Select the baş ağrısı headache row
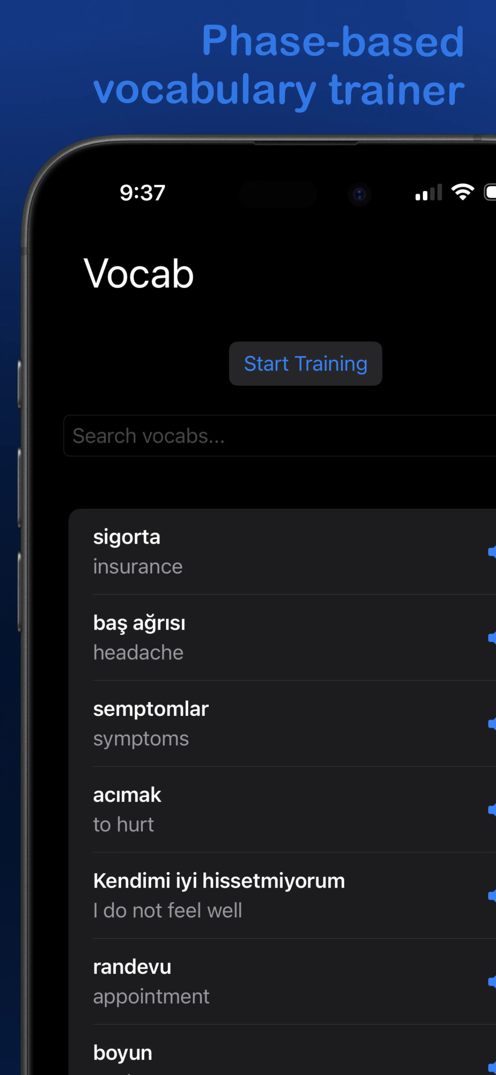Image resolution: width=496 pixels, height=1075 pixels. coord(250,638)
